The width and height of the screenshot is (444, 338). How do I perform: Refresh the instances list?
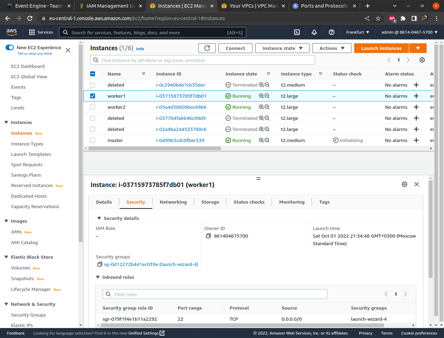pyautogui.click(x=207, y=48)
